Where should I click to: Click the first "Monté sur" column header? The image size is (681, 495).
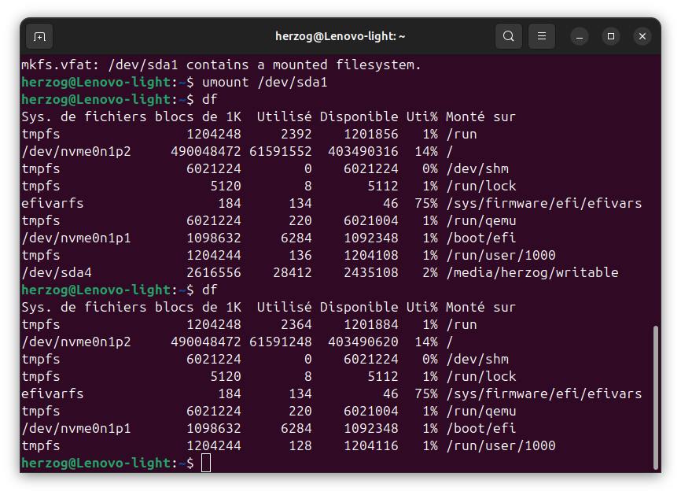tap(480, 116)
